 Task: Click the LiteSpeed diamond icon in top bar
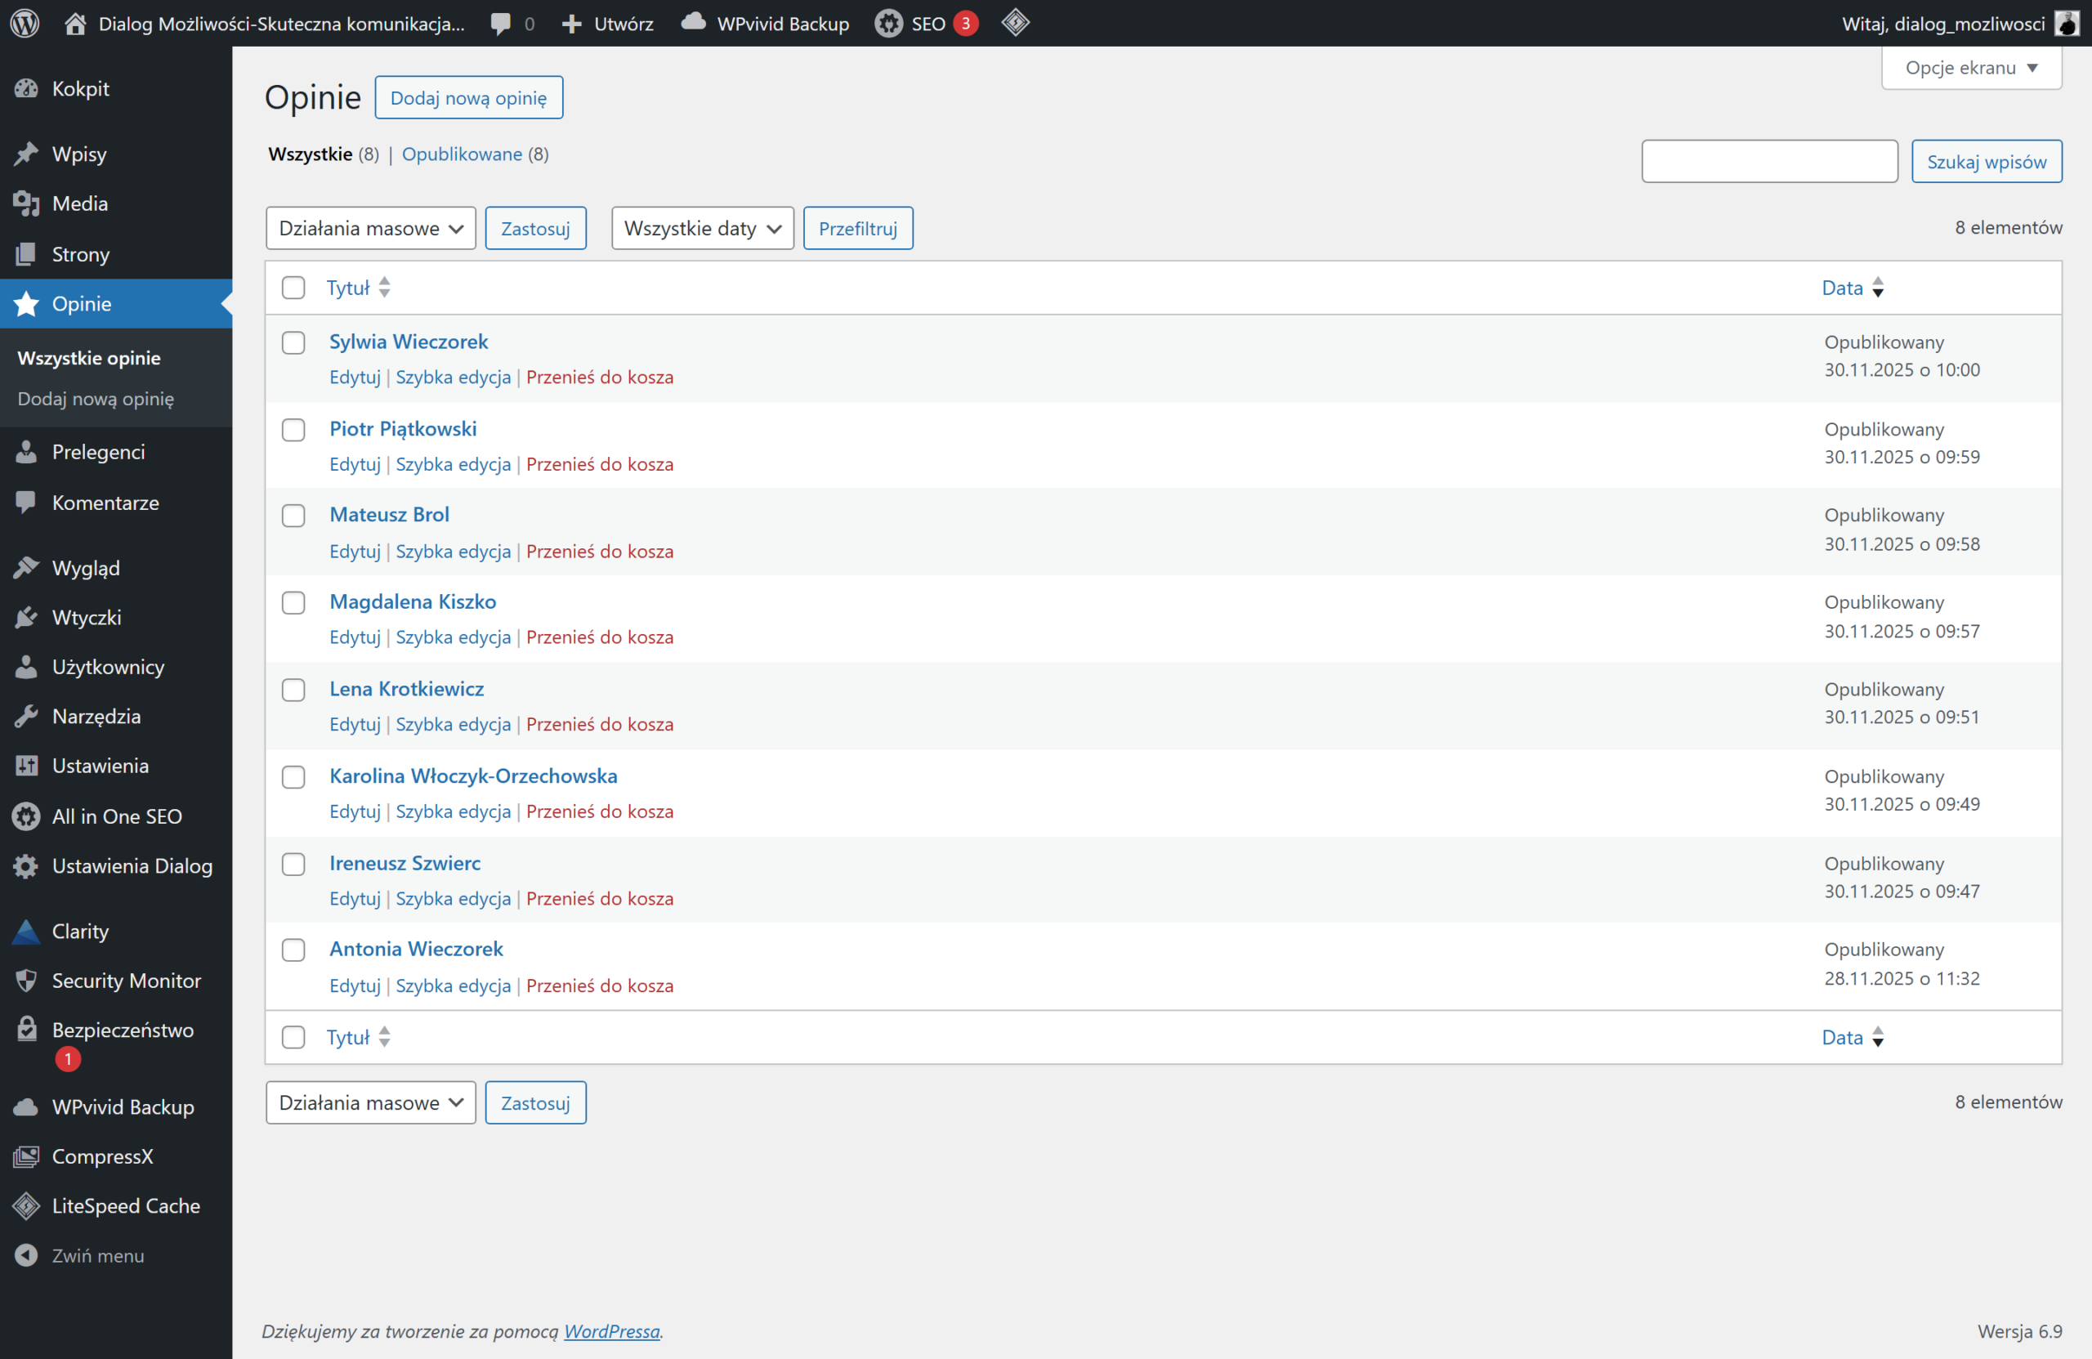click(1015, 22)
